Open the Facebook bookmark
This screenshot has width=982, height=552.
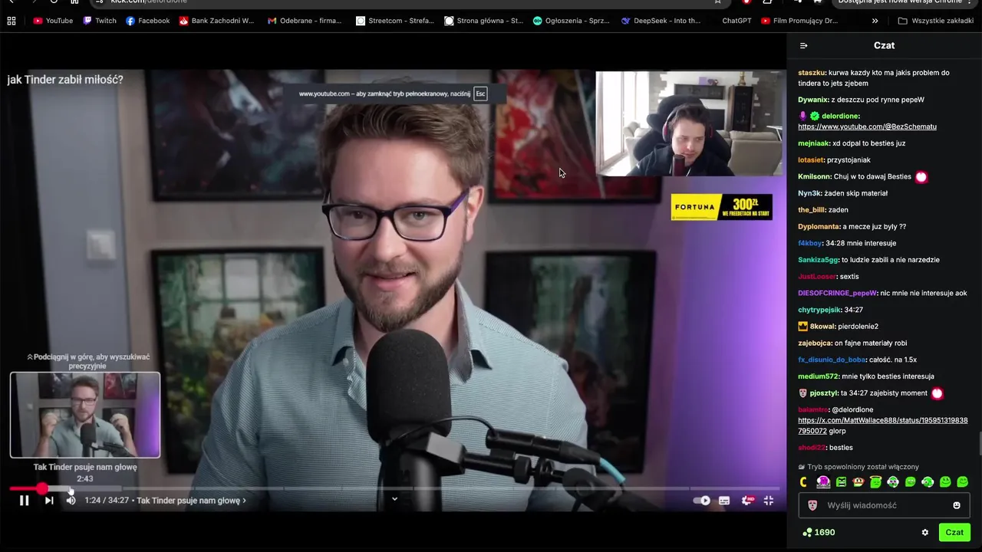(147, 21)
